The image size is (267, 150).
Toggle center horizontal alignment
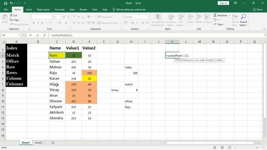pos(78,23)
